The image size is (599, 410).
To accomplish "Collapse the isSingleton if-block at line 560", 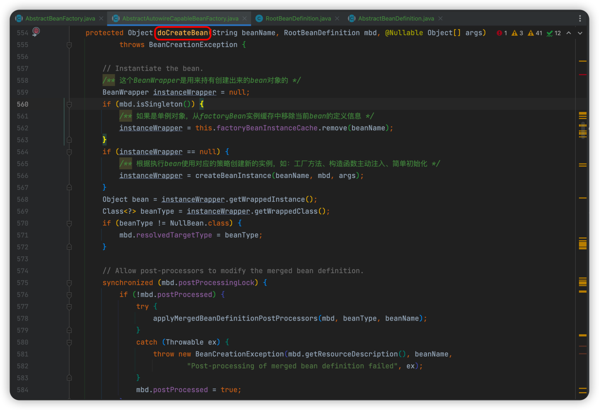I will (x=69, y=104).
